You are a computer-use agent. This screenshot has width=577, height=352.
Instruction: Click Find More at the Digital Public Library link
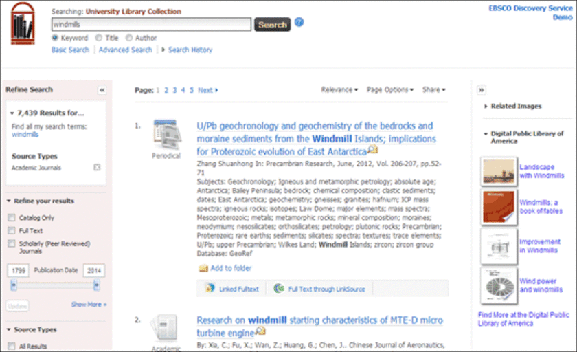point(523,319)
